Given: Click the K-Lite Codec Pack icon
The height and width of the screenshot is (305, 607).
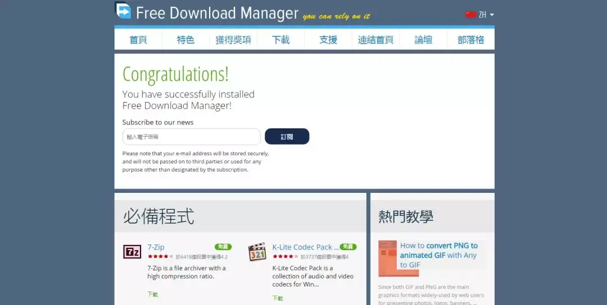Looking at the screenshot, I should pyautogui.click(x=257, y=252).
